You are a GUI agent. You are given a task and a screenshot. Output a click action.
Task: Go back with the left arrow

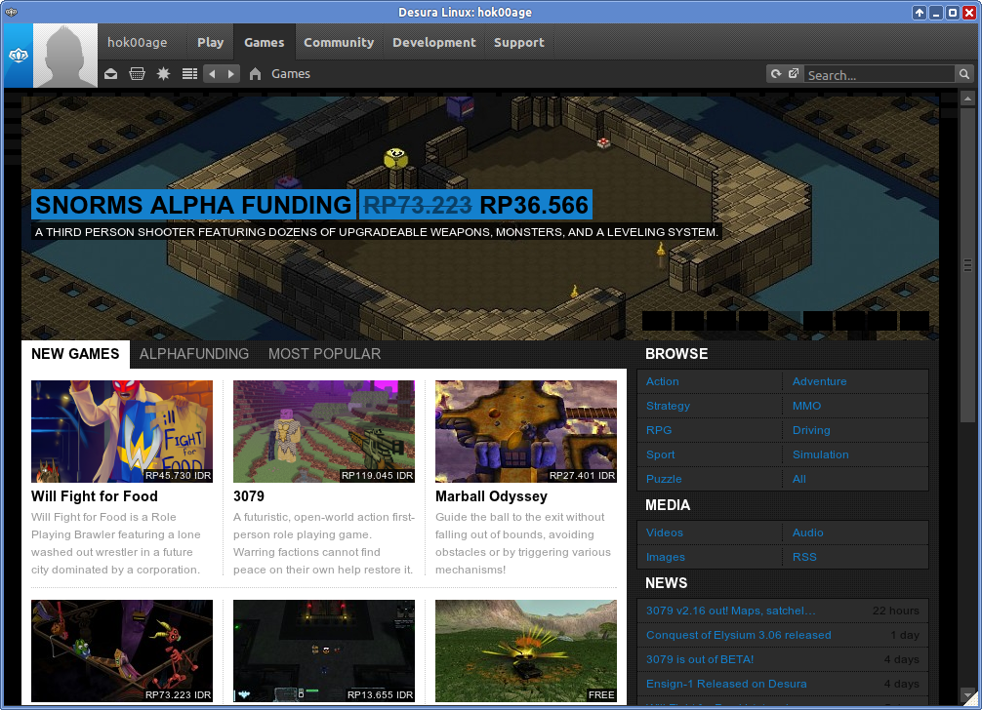click(212, 74)
